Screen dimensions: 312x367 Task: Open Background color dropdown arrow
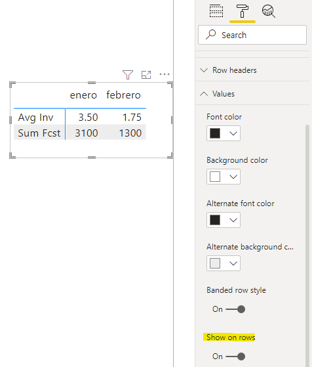point(233,177)
